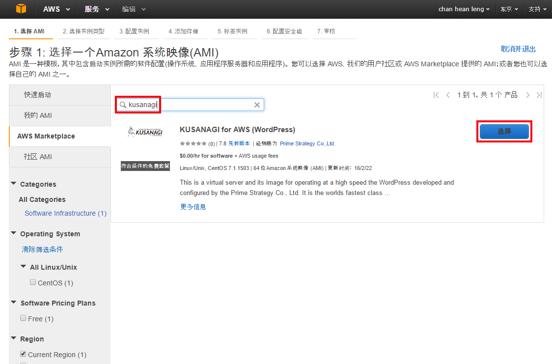Open the Prime Strategy Co.,Ltd. seller link
The image size is (552, 364).
[308, 143]
